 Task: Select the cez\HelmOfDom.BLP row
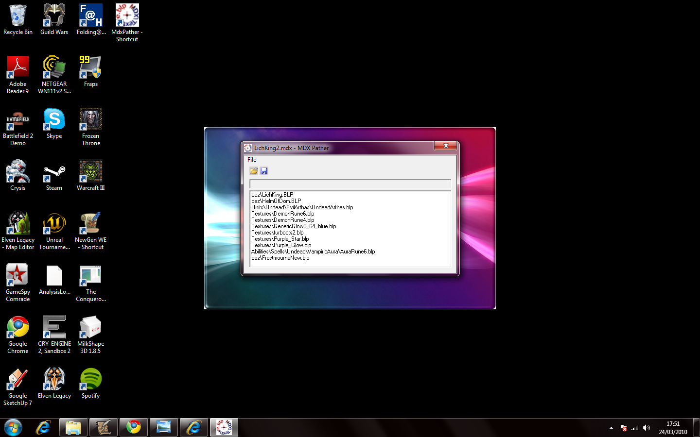point(276,201)
